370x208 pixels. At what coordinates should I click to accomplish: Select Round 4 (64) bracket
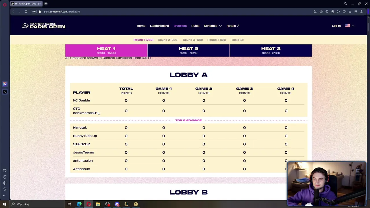[x=217, y=40]
